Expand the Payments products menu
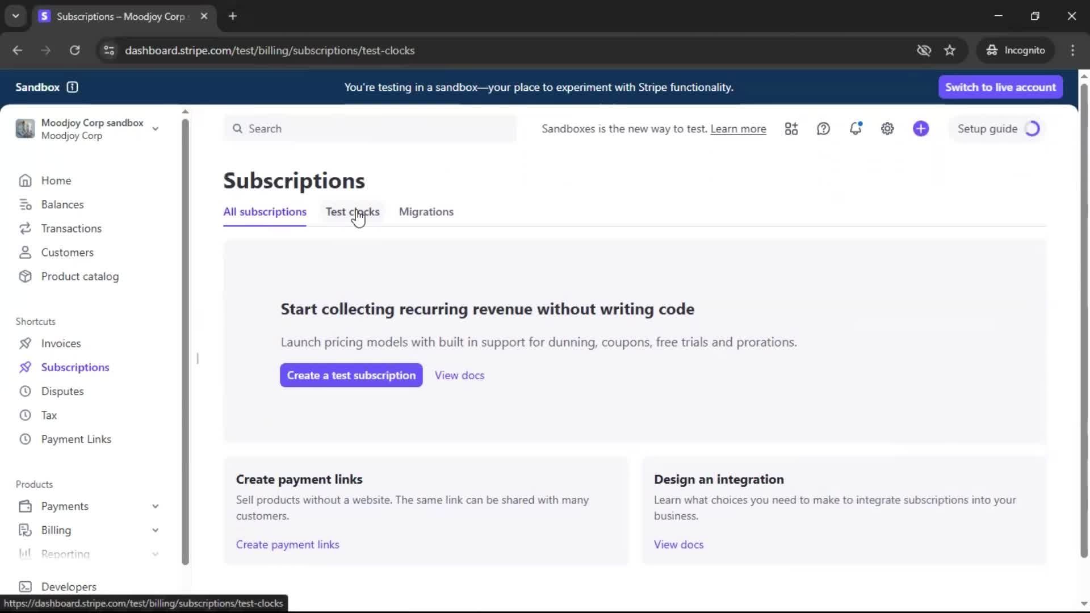Viewport: 1090px width, 613px height. pos(155,506)
